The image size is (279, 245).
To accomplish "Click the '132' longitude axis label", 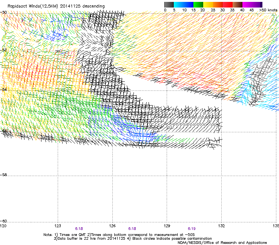I will tap(222, 226).
